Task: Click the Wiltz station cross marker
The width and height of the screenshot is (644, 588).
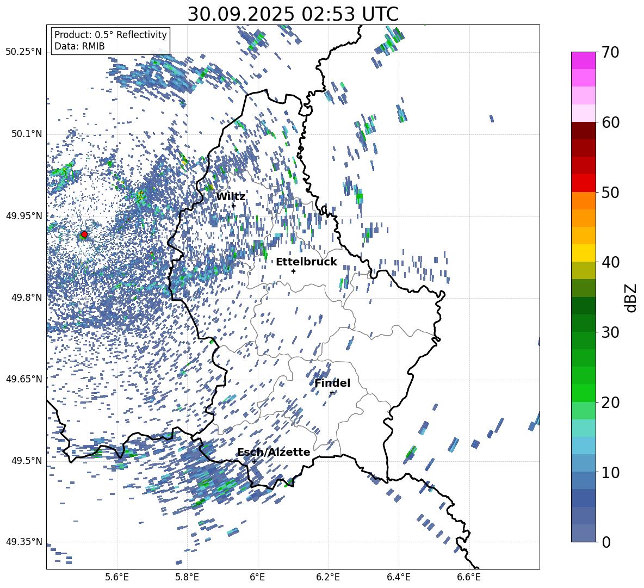Action: click(234, 206)
